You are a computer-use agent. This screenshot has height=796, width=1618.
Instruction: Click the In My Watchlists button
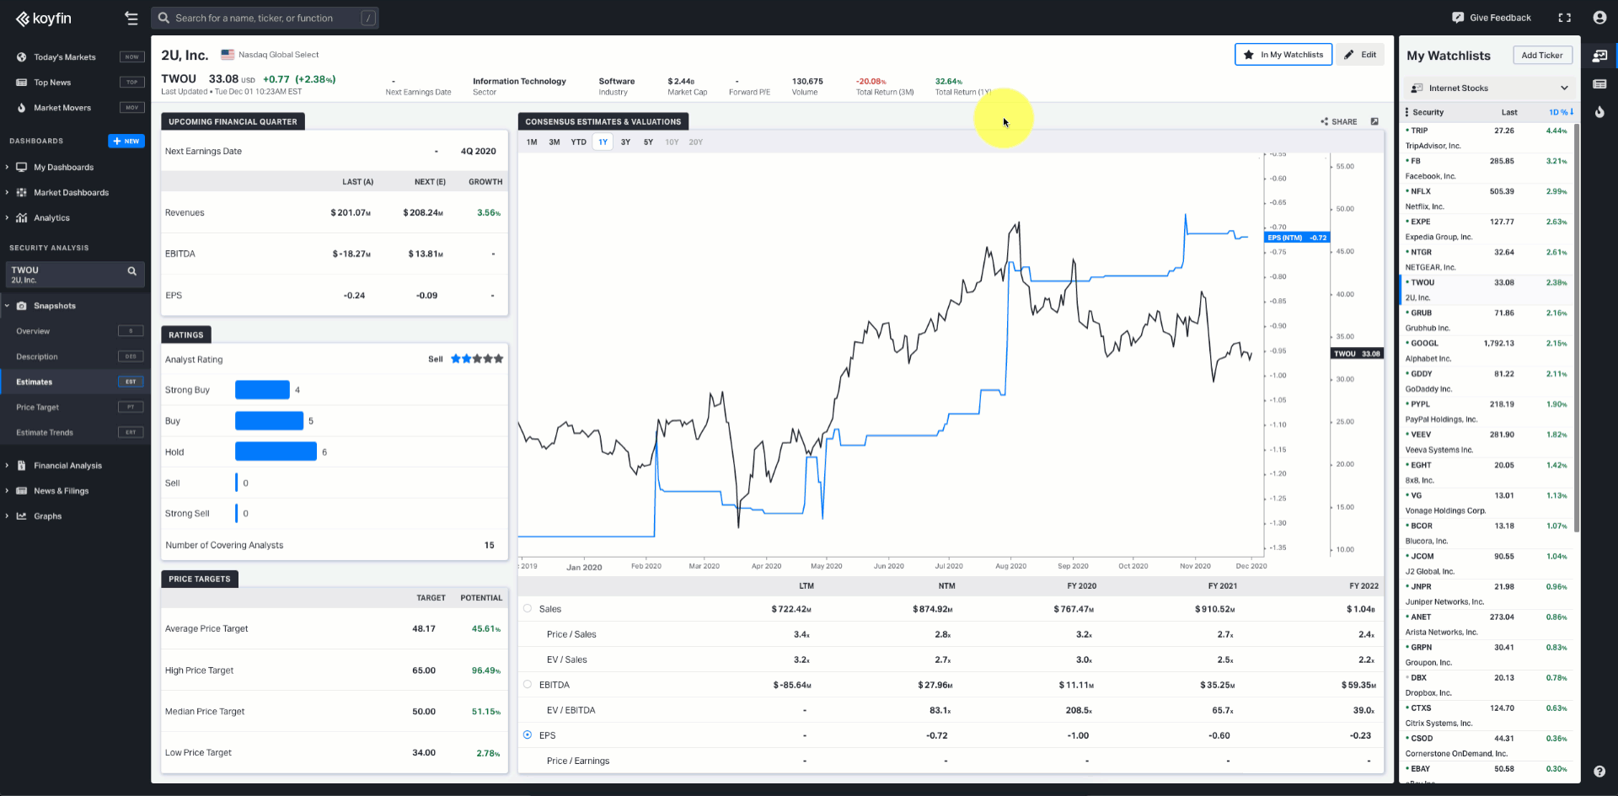click(x=1283, y=55)
